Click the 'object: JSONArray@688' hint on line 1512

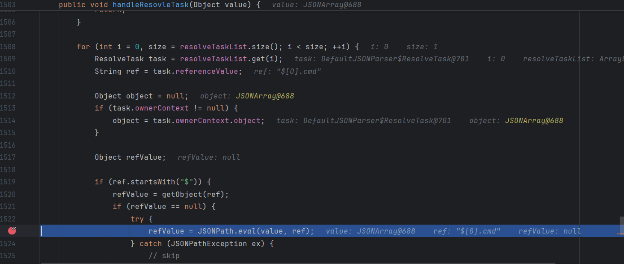247,96
